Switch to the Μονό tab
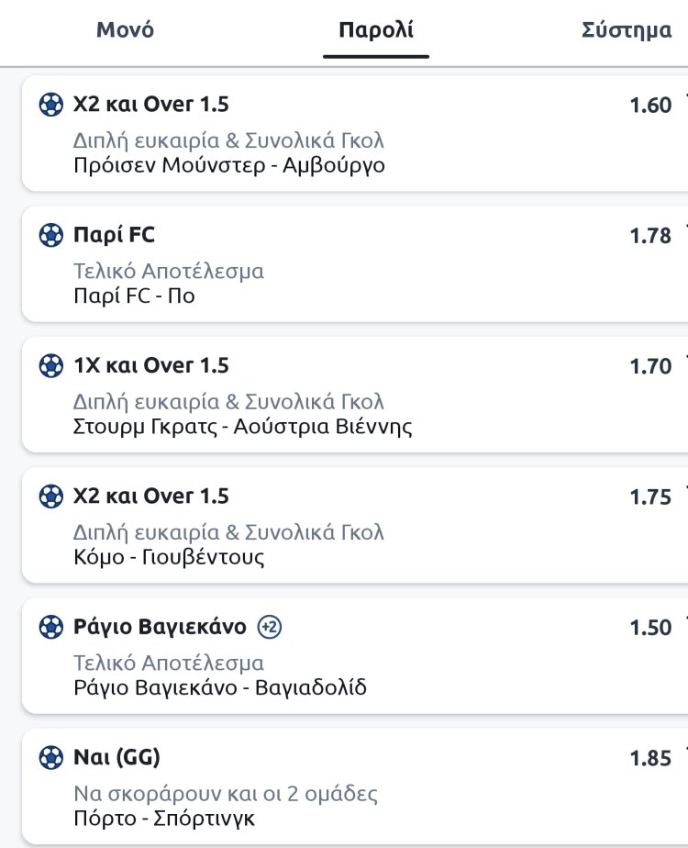This screenshot has height=848, width=688. pyautogui.click(x=125, y=30)
